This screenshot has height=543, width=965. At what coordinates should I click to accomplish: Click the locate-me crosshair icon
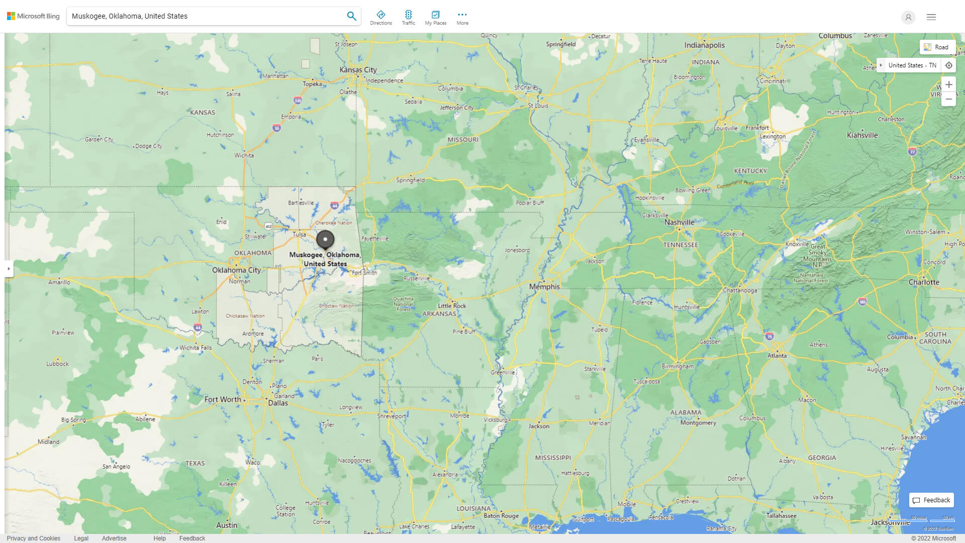949,65
